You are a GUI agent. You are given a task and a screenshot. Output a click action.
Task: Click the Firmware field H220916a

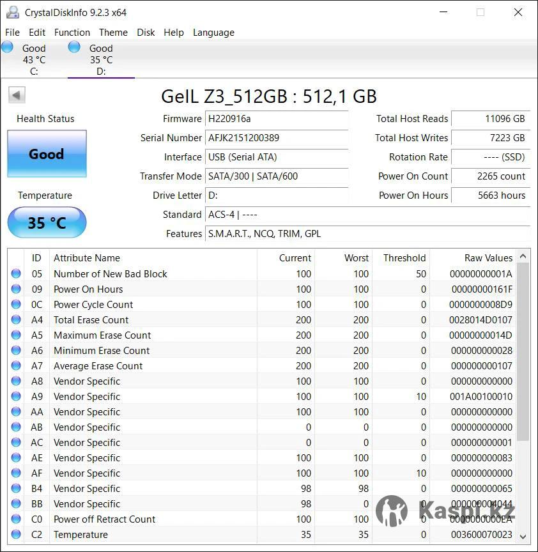(x=277, y=119)
